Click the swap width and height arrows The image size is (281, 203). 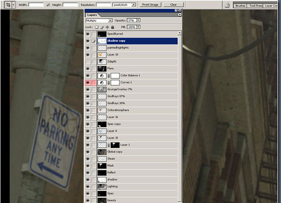tap(48, 4)
